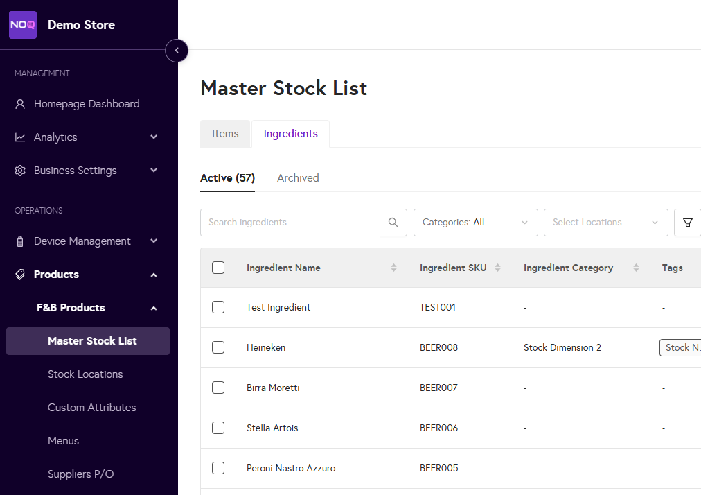Check the select-all checkbox in table header
Image resolution: width=701 pixels, height=495 pixels.
tap(218, 268)
